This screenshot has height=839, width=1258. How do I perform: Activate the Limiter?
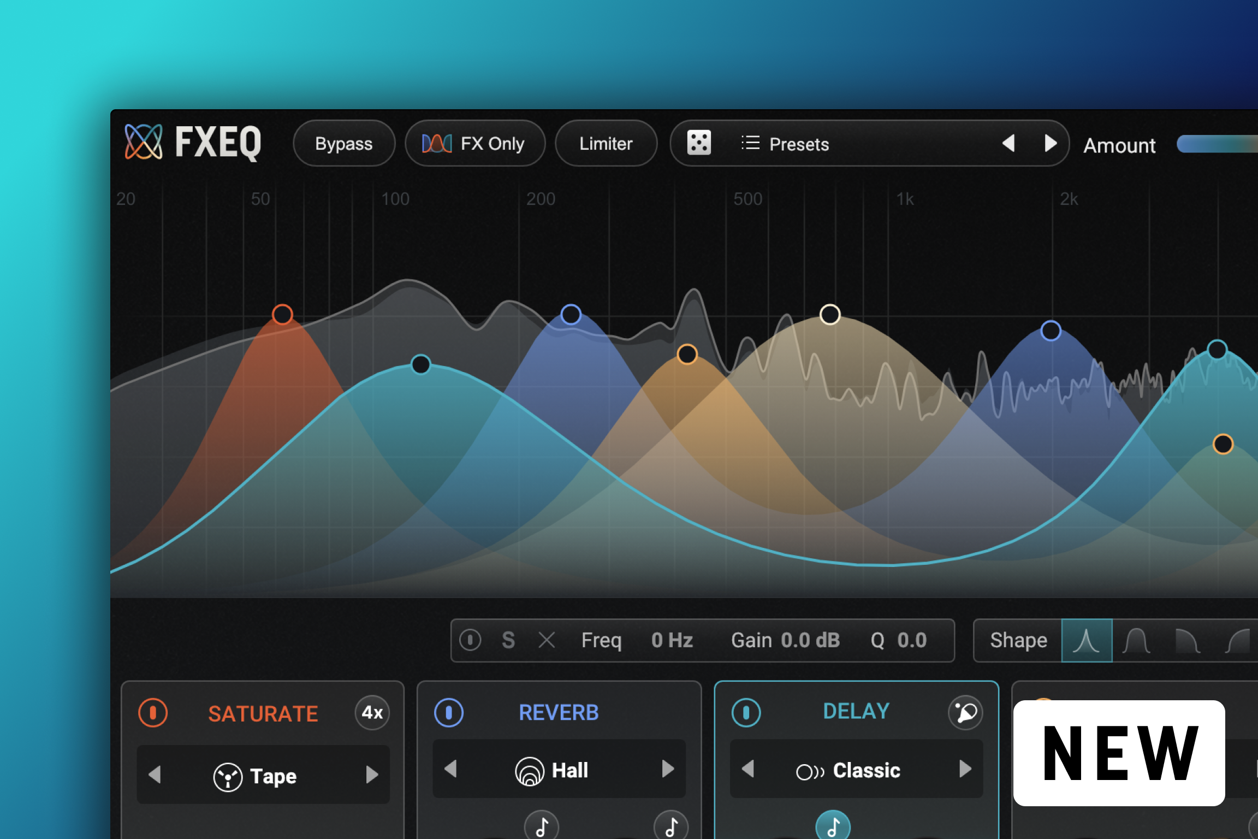[x=606, y=143]
